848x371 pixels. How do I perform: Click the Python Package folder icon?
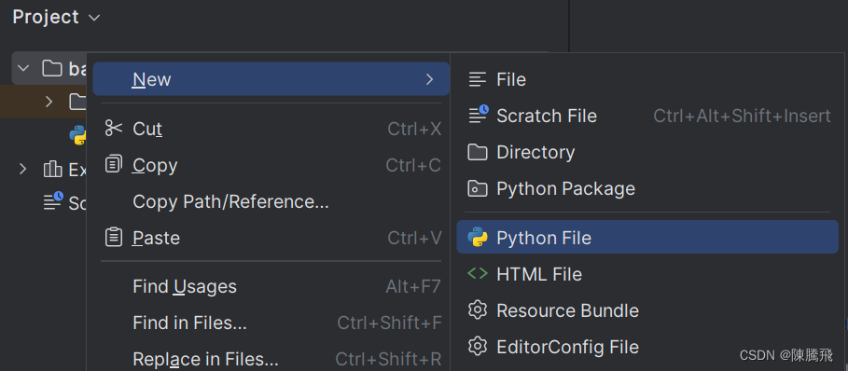point(478,188)
